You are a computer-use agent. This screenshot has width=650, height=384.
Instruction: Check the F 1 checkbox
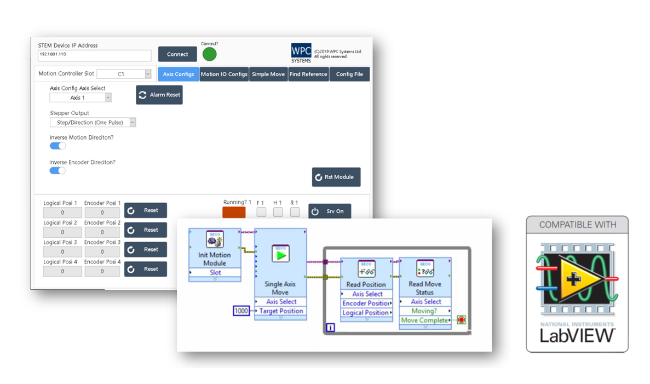point(261,211)
